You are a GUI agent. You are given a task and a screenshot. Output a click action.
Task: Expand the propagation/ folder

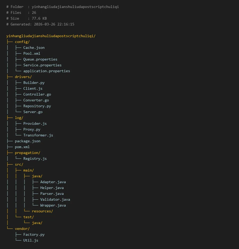27,153
